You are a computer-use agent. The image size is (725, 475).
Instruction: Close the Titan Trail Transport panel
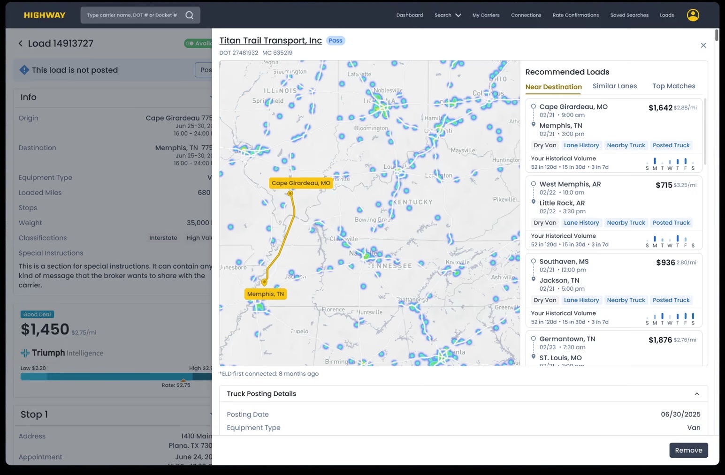703,45
